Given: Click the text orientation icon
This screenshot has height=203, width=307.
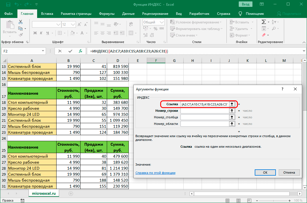Looking at the screenshot, I should (x=116, y=24).
